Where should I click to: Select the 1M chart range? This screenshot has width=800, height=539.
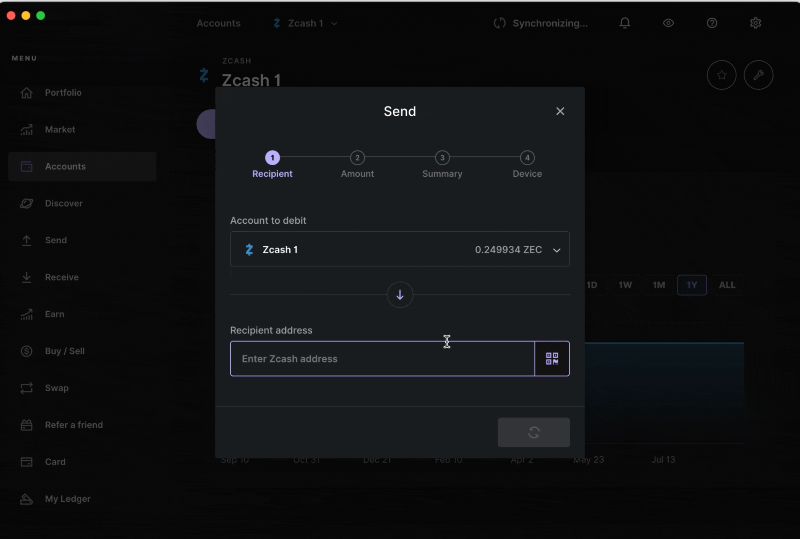[658, 285]
